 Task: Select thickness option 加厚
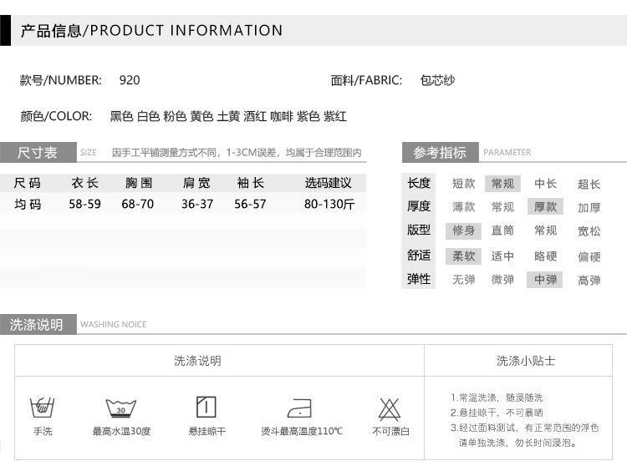click(589, 208)
